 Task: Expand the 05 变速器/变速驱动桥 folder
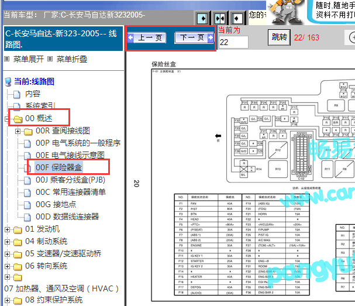pyautogui.click(x=7, y=254)
